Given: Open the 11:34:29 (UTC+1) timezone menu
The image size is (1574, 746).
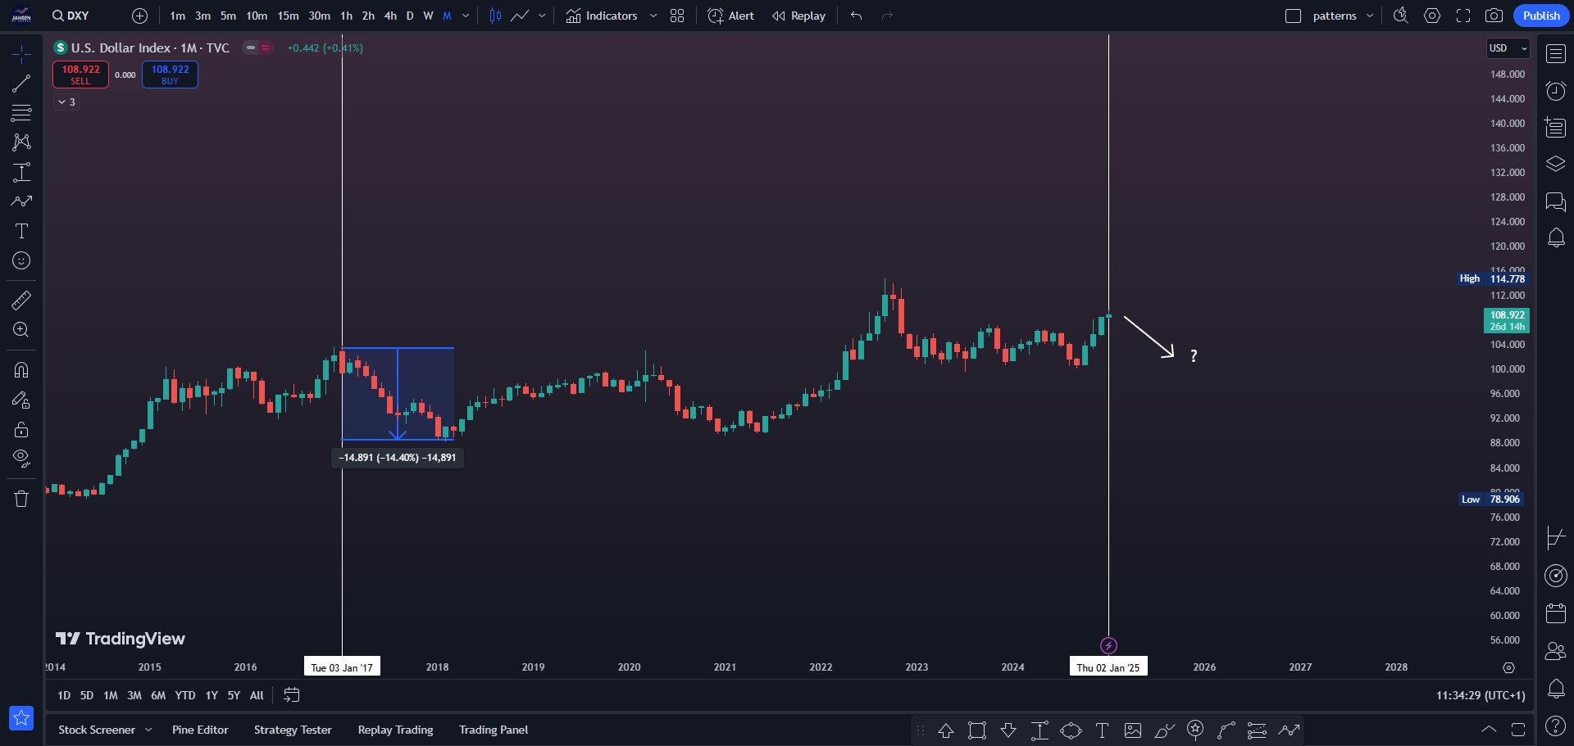Looking at the screenshot, I should [1481, 695].
